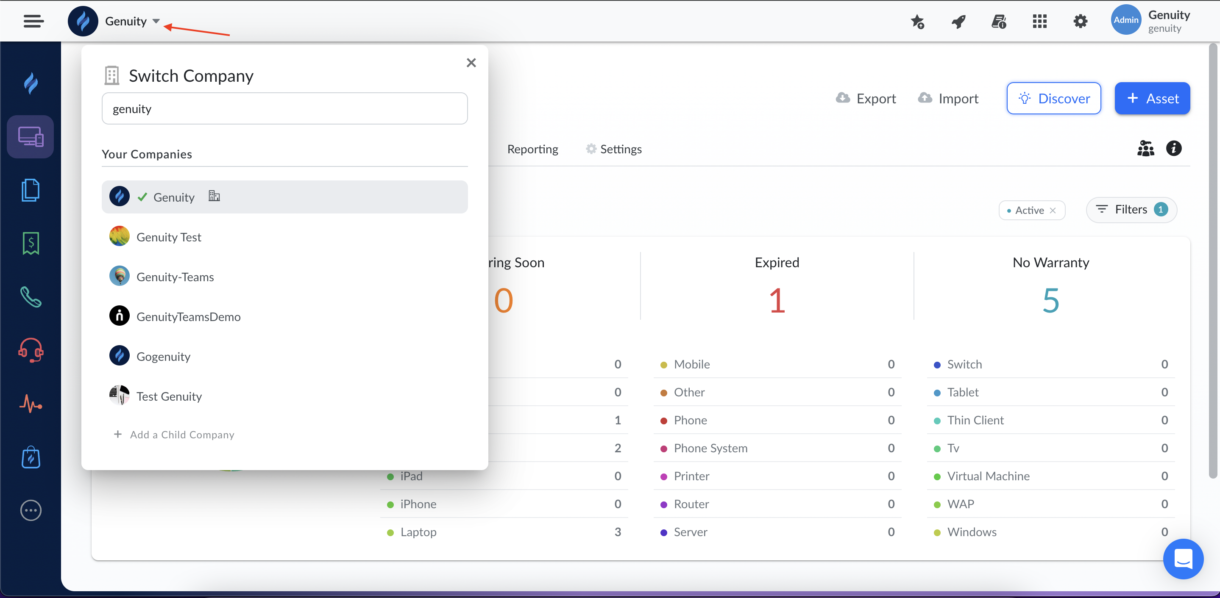Click the Printer asset type row
This screenshot has width=1220, height=598.
tap(777, 476)
